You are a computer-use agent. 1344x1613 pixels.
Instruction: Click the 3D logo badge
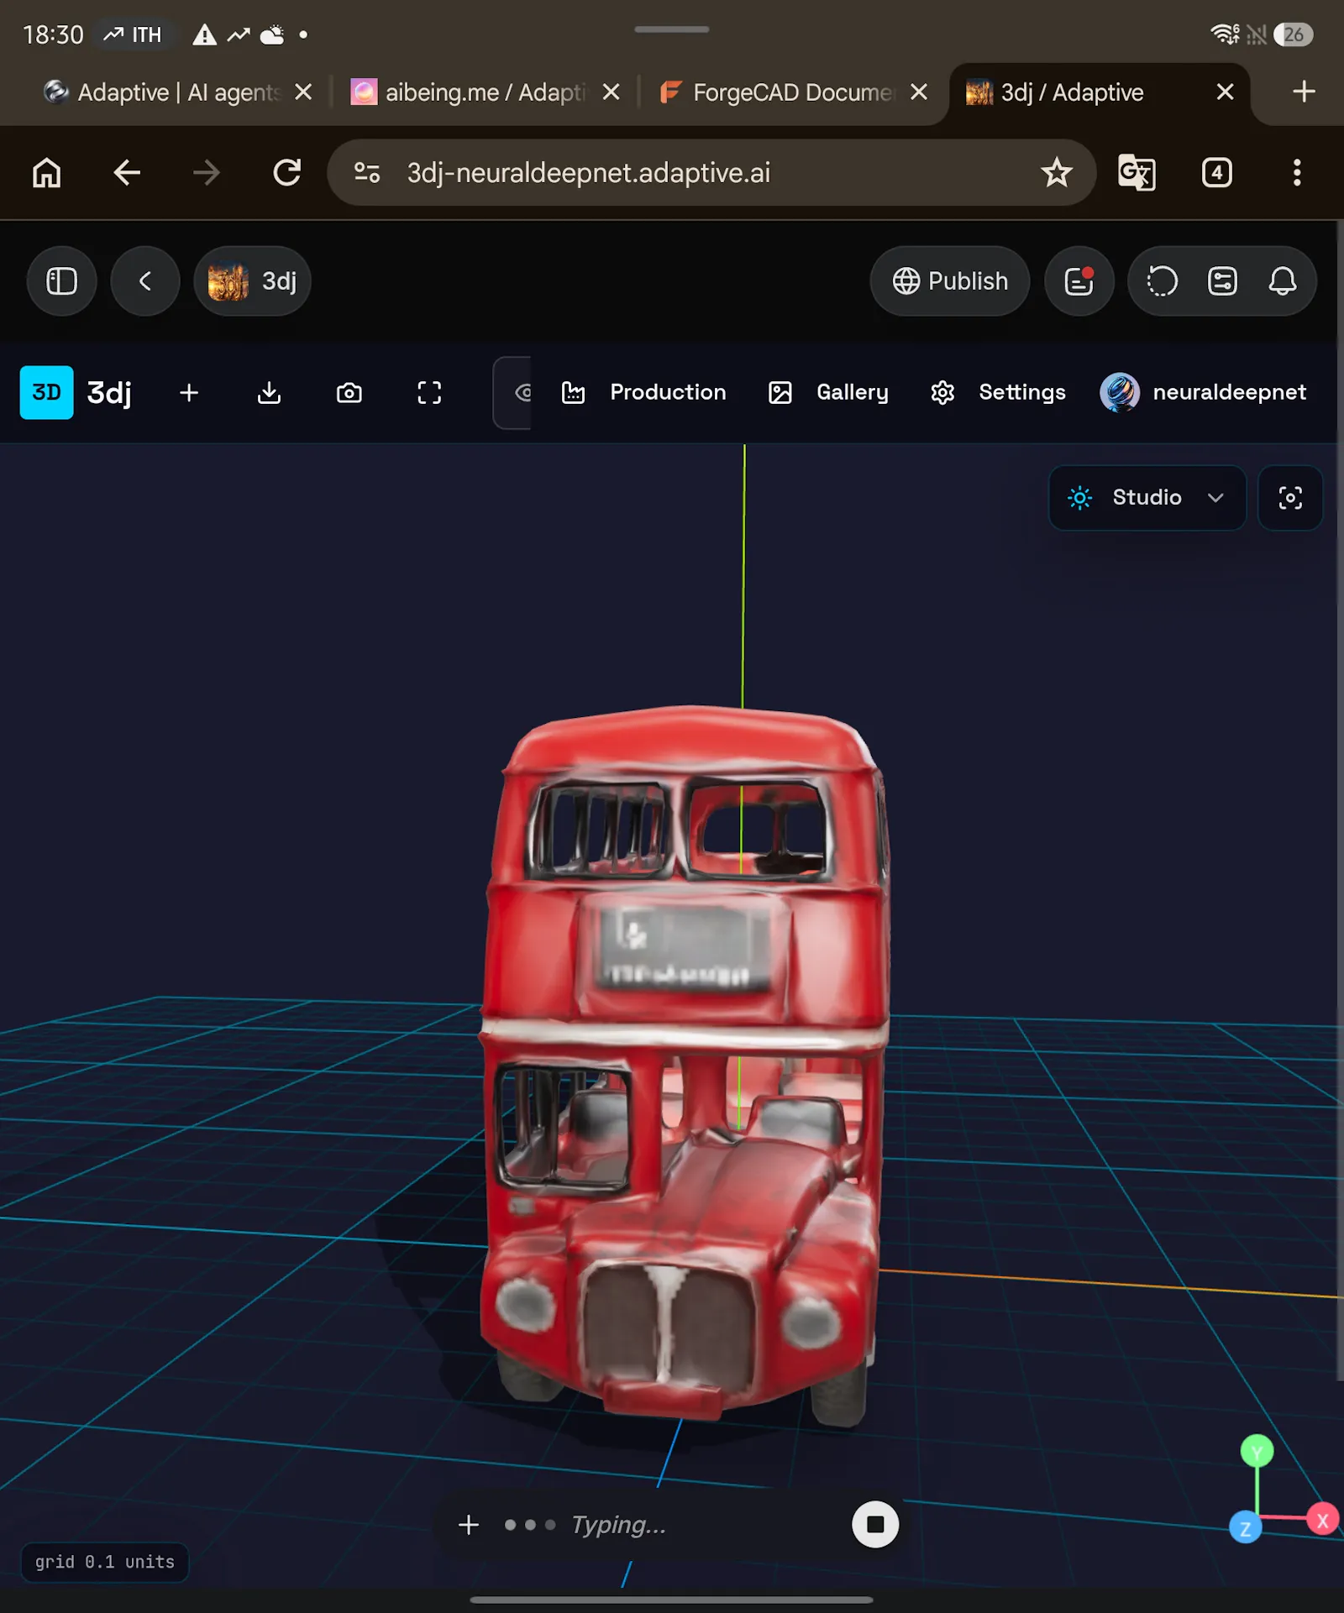(x=46, y=392)
